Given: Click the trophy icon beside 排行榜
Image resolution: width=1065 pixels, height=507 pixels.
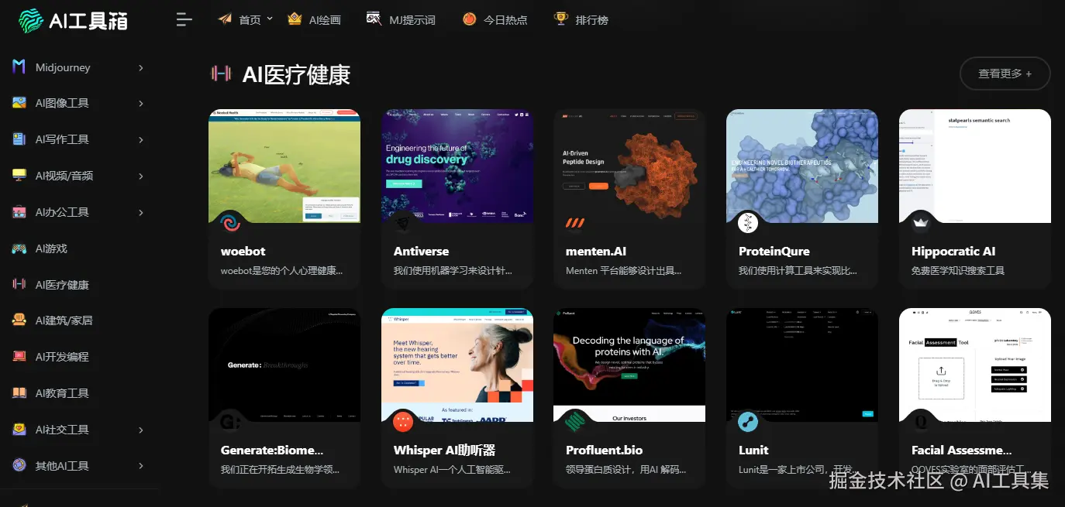Looking at the screenshot, I should click(x=561, y=19).
